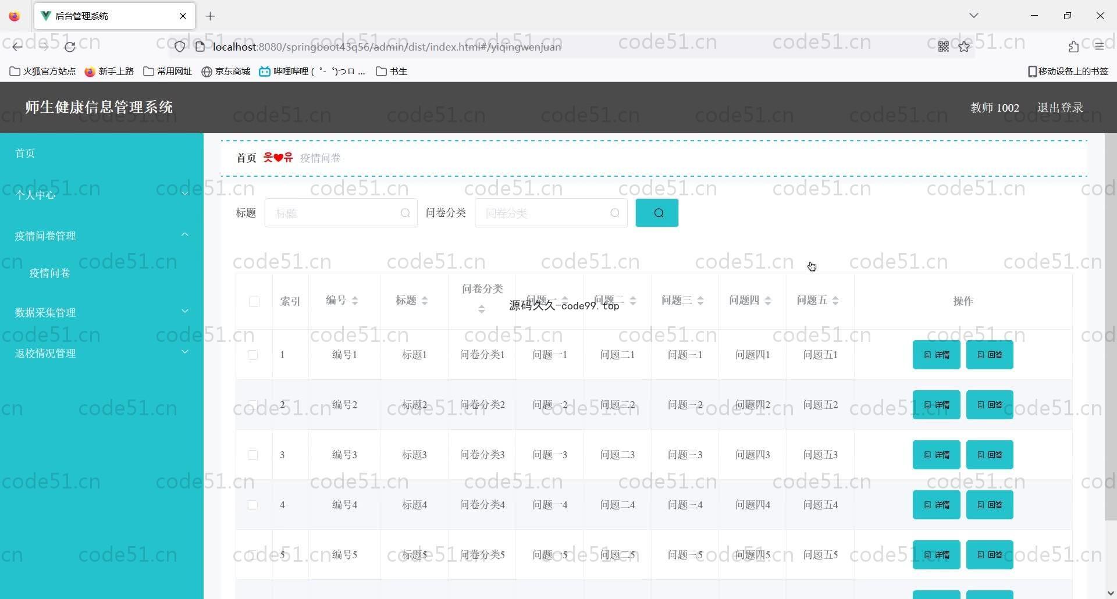
Task: Open 详情 for row 编号1
Action: (x=936, y=355)
